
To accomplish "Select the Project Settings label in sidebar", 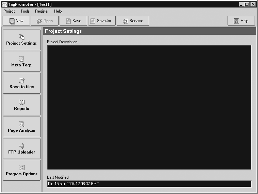I will 21,43.
